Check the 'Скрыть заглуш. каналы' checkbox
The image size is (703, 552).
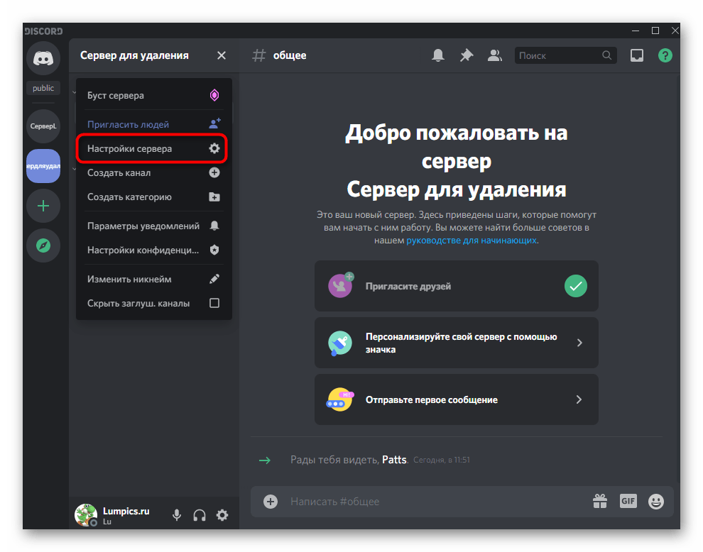coord(214,303)
